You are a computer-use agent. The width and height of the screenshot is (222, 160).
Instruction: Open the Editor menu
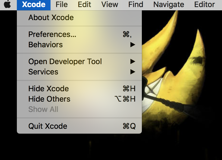pos(204,5)
